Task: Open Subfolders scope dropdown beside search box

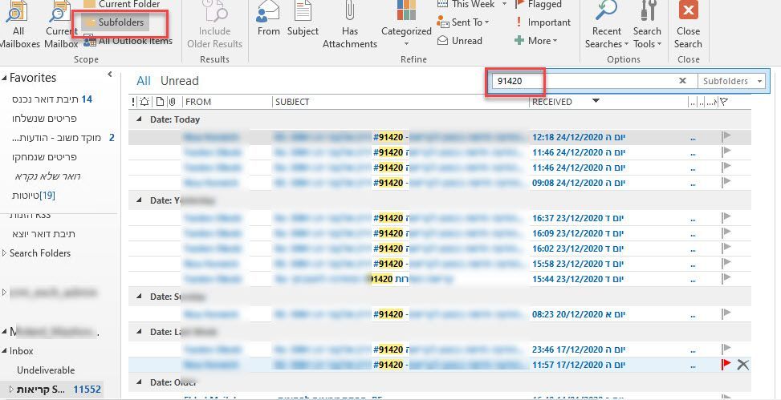Action: tap(732, 81)
